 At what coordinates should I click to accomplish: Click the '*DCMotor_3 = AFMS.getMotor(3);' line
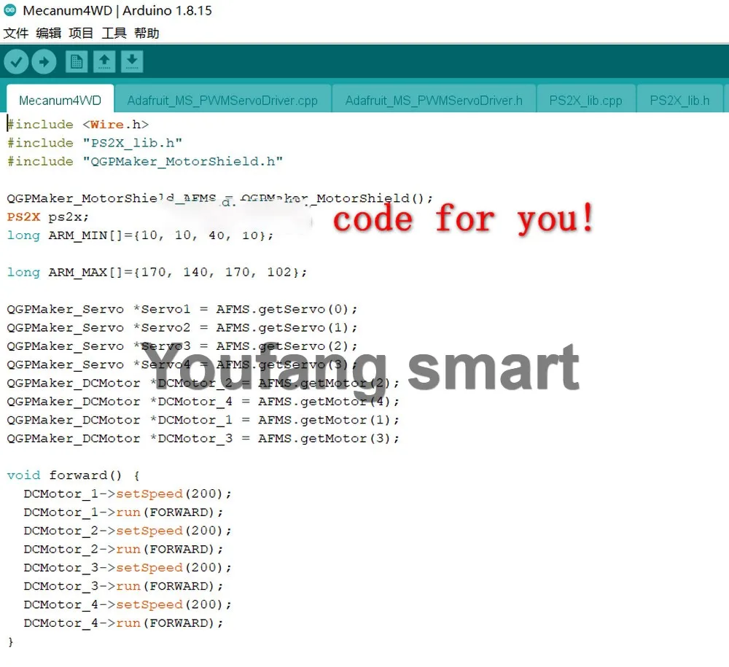pyautogui.click(x=203, y=438)
